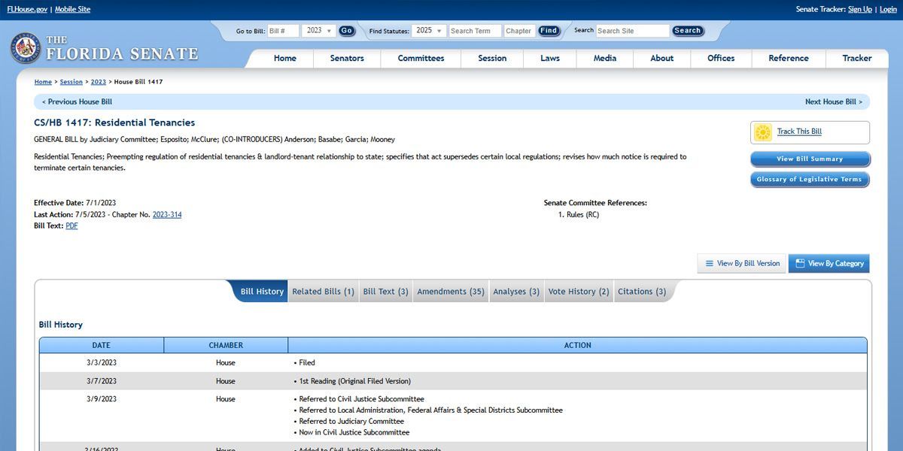
Task: Click the Login link
Action: tap(888, 9)
